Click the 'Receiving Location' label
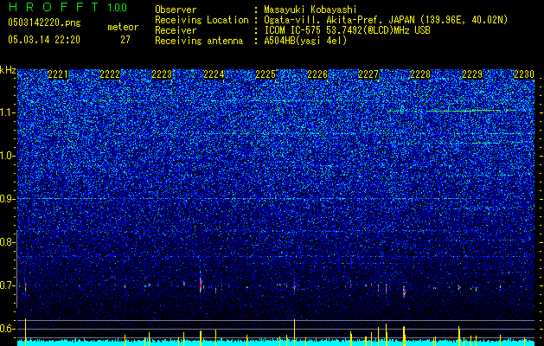Viewport: 544px width, 346px height. tap(202, 20)
